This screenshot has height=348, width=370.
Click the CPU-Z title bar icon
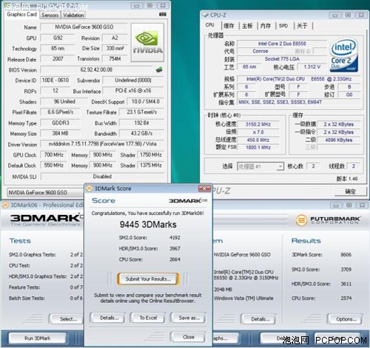pos(205,15)
